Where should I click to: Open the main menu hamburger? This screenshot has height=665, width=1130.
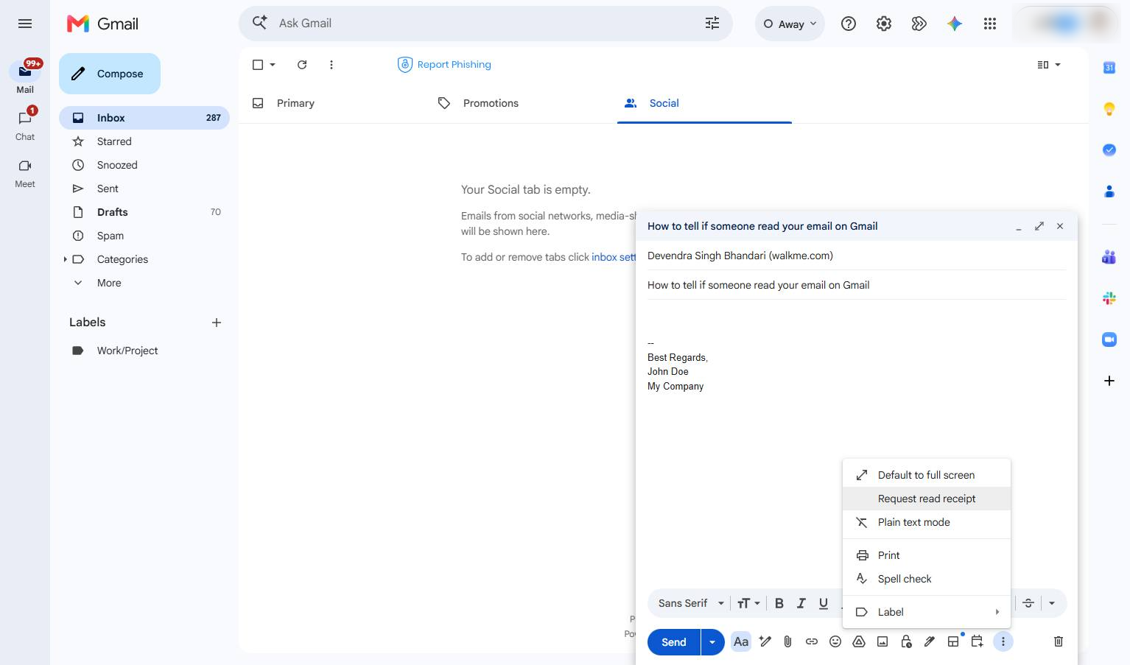(25, 24)
